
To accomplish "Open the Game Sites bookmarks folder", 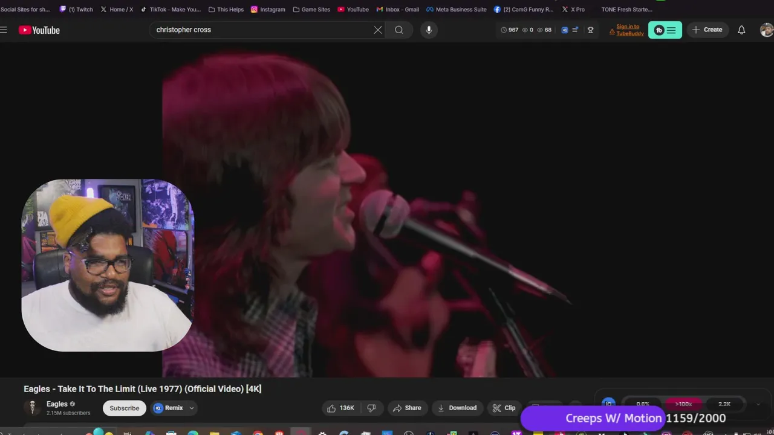I will point(311,10).
